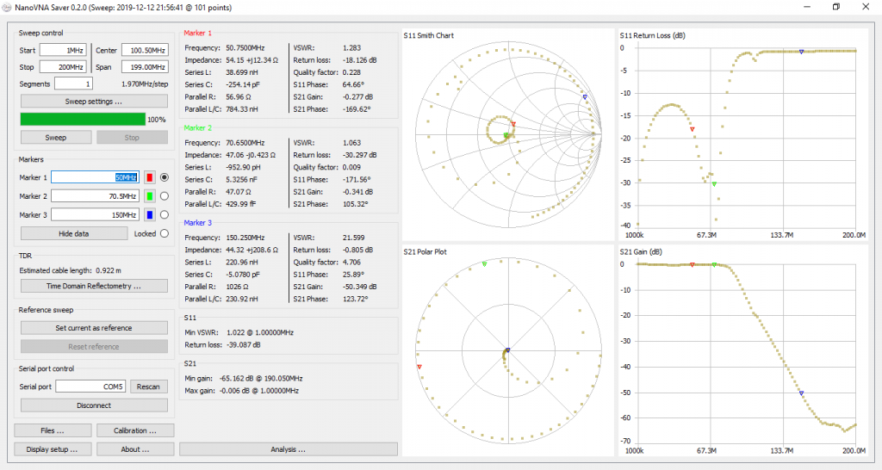The height and width of the screenshot is (470, 882).
Task: Click the disabled Stop button
Action: point(132,137)
